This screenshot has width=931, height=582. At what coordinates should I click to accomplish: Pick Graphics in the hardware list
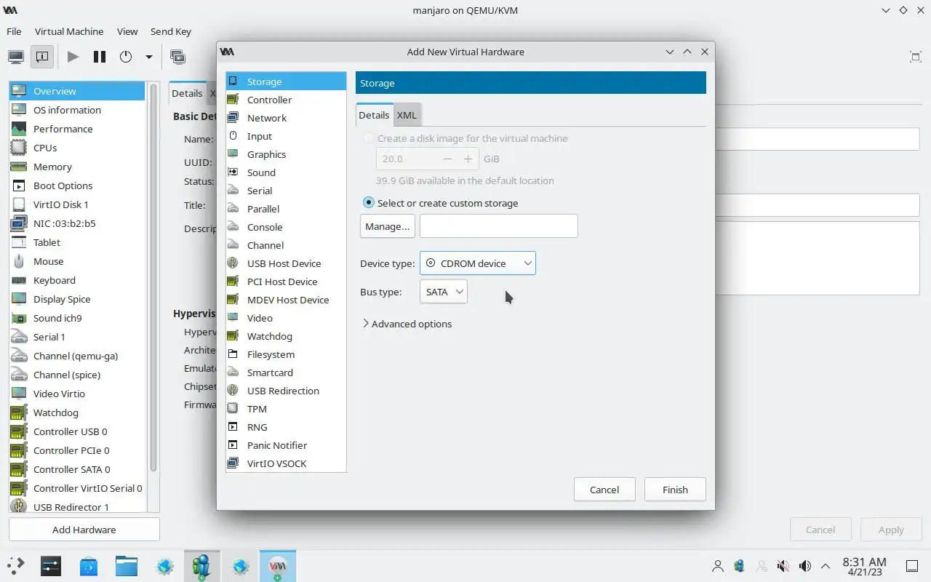click(286, 154)
